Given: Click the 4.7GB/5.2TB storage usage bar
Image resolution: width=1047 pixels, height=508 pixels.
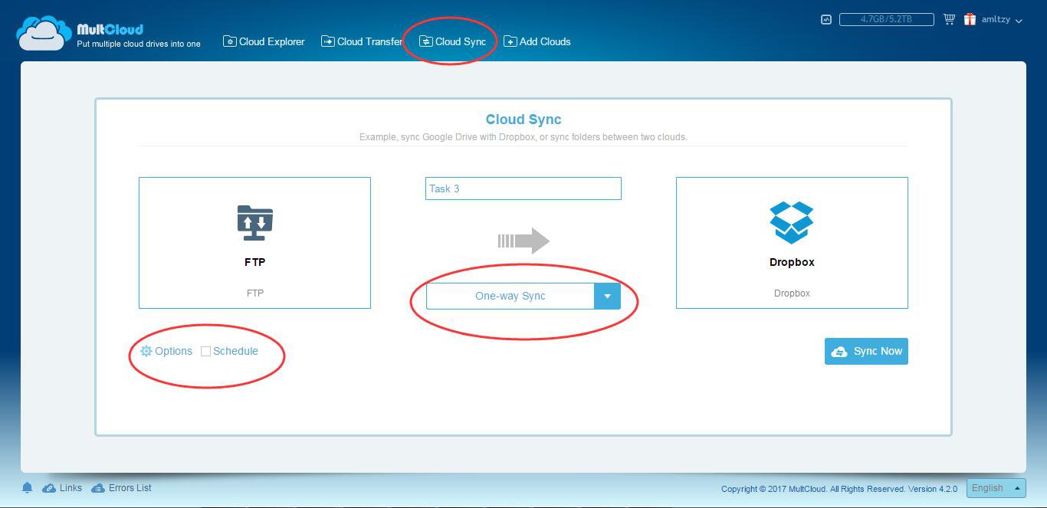Looking at the screenshot, I should [886, 20].
